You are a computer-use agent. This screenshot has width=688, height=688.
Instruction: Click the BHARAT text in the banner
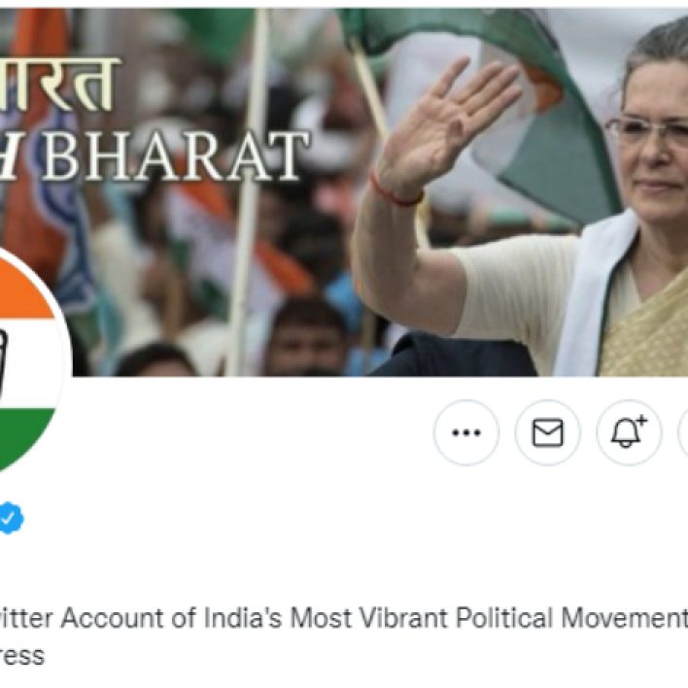(x=175, y=156)
